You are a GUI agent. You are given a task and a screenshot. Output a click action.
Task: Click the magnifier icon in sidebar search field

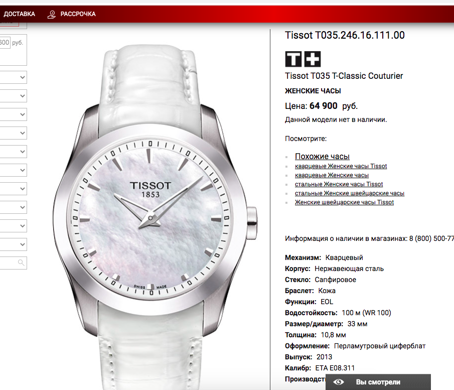(x=21, y=263)
